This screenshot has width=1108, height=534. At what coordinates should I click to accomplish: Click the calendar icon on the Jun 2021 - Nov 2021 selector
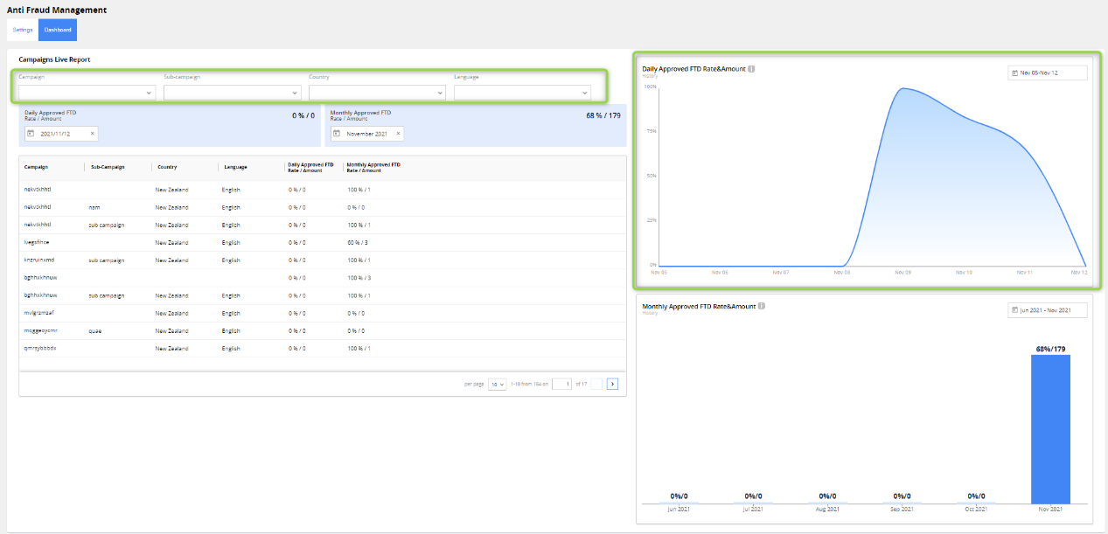[x=1014, y=309]
